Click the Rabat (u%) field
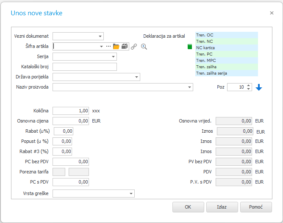Image resolution: width=283 pixels, height=223 pixels. pos(64,131)
